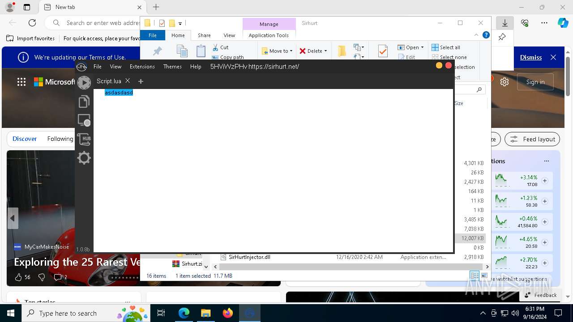Click Pin to Quick access icon
573x322 pixels.
coord(157,51)
